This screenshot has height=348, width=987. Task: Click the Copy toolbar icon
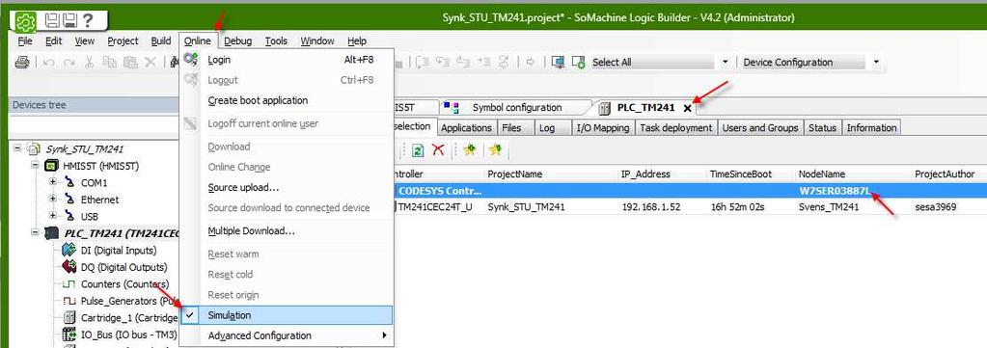(110, 62)
